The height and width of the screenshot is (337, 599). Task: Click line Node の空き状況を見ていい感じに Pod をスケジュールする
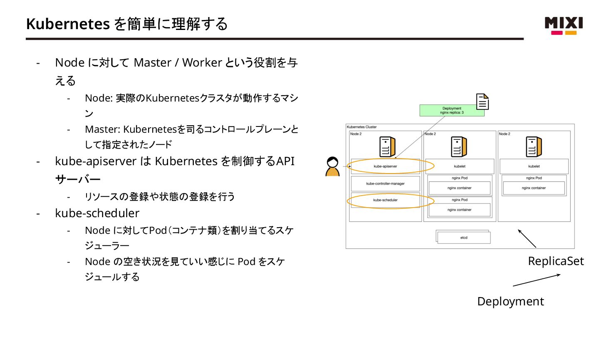pyautogui.click(x=185, y=269)
